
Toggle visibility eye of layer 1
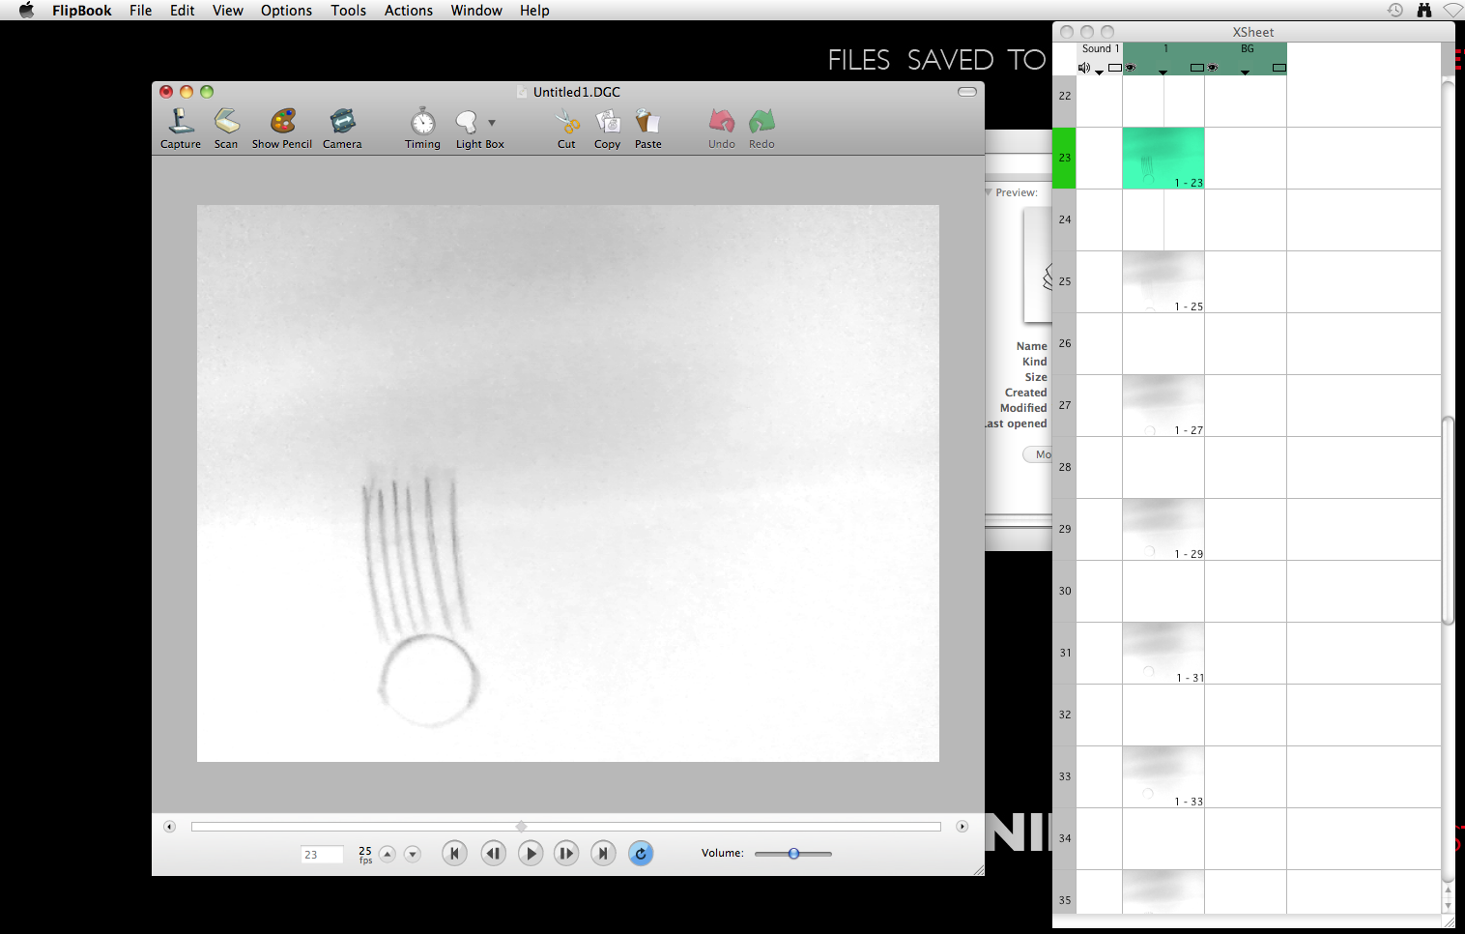pos(1131,69)
